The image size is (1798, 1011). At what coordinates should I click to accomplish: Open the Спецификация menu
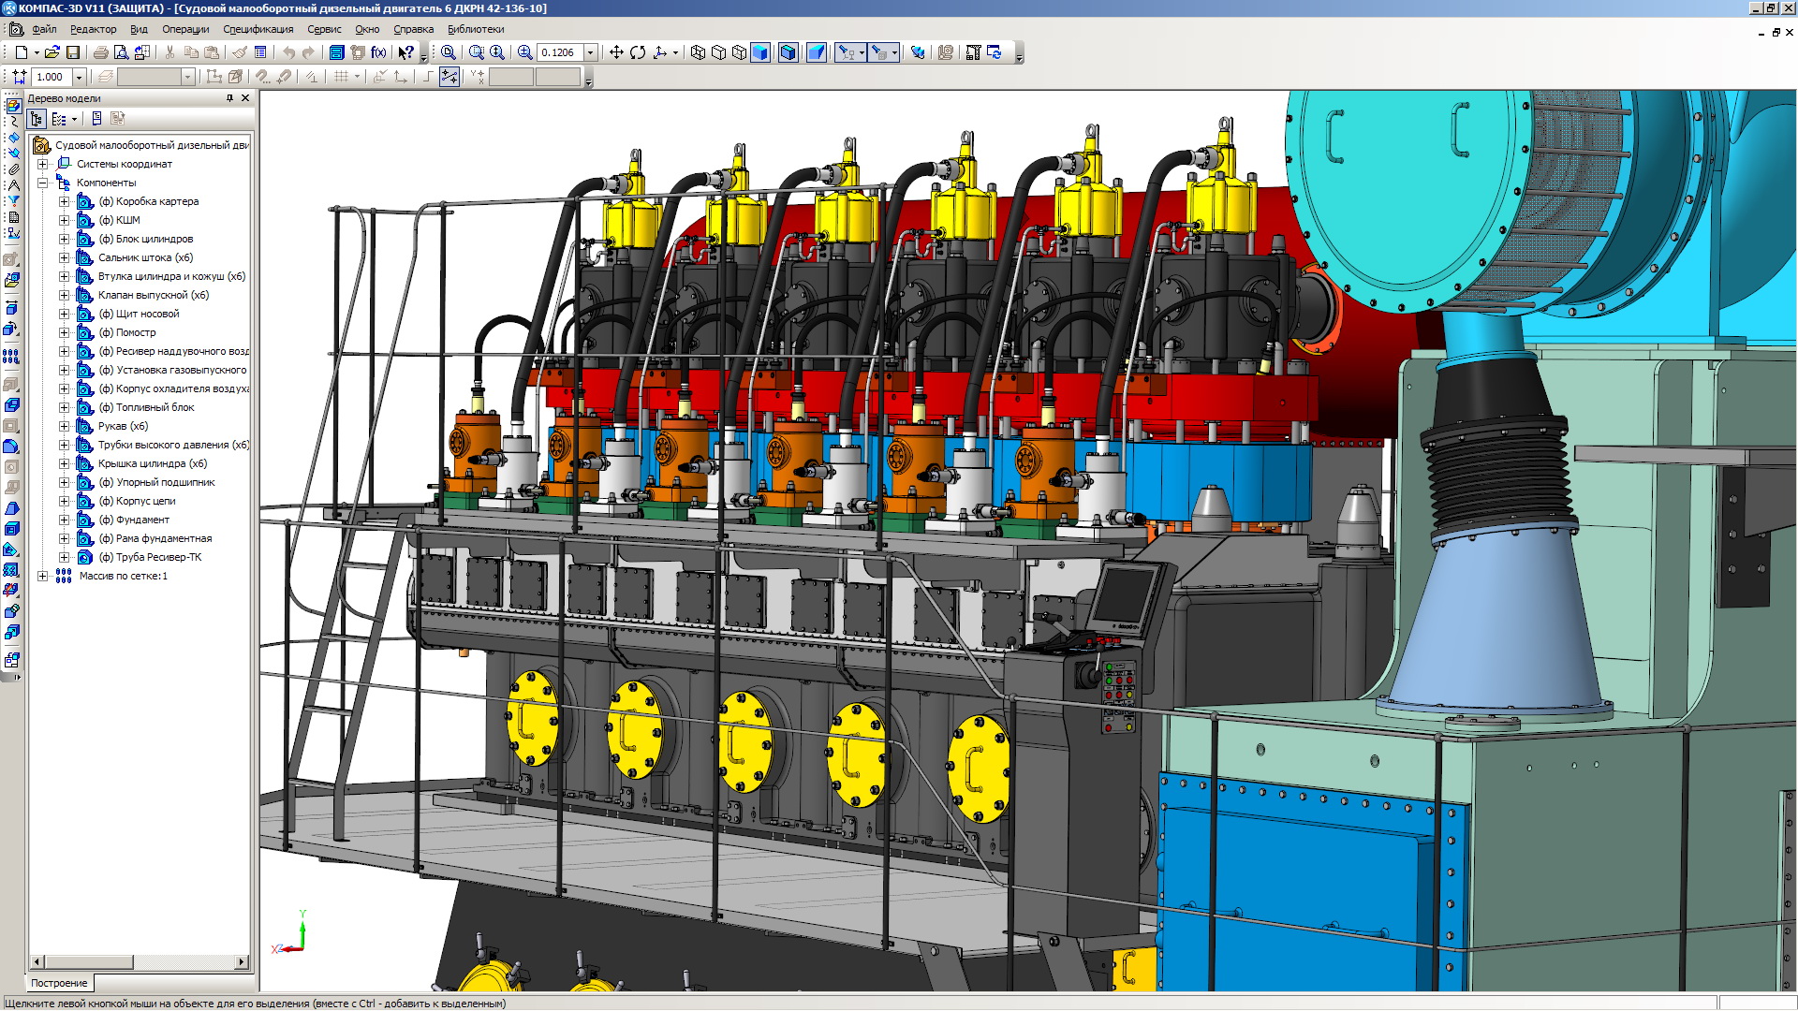coord(258,29)
